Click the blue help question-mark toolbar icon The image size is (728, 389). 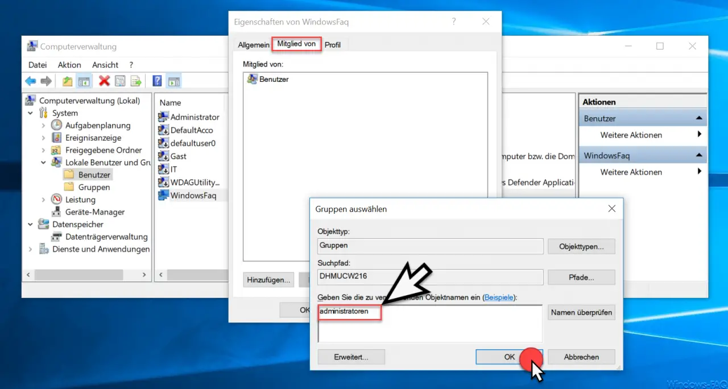pyautogui.click(x=158, y=81)
